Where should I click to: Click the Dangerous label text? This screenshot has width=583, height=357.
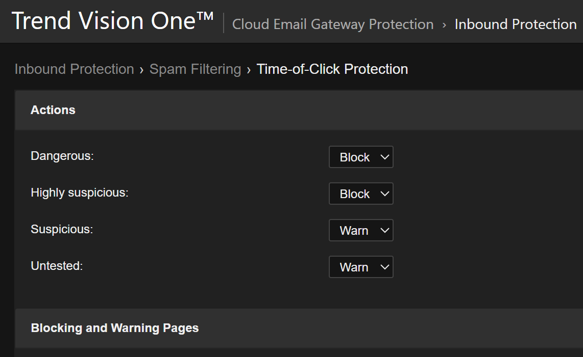tap(62, 156)
